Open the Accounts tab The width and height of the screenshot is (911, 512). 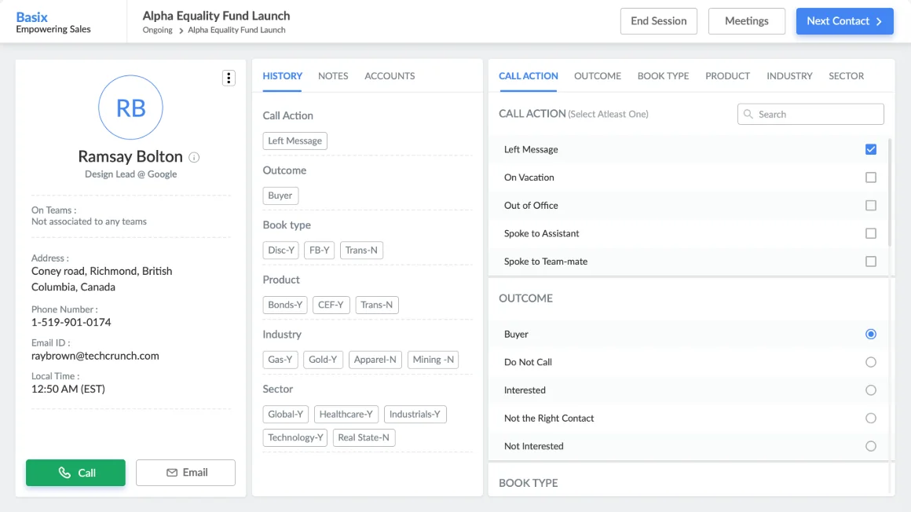coord(390,76)
